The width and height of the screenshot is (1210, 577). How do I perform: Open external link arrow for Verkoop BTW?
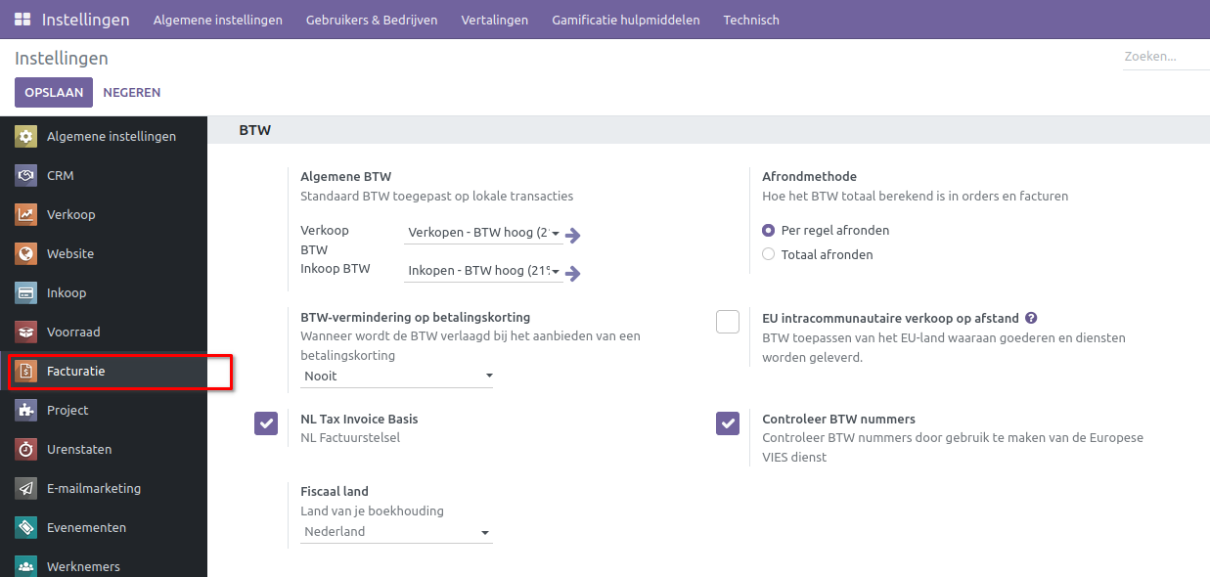point(573,235)
